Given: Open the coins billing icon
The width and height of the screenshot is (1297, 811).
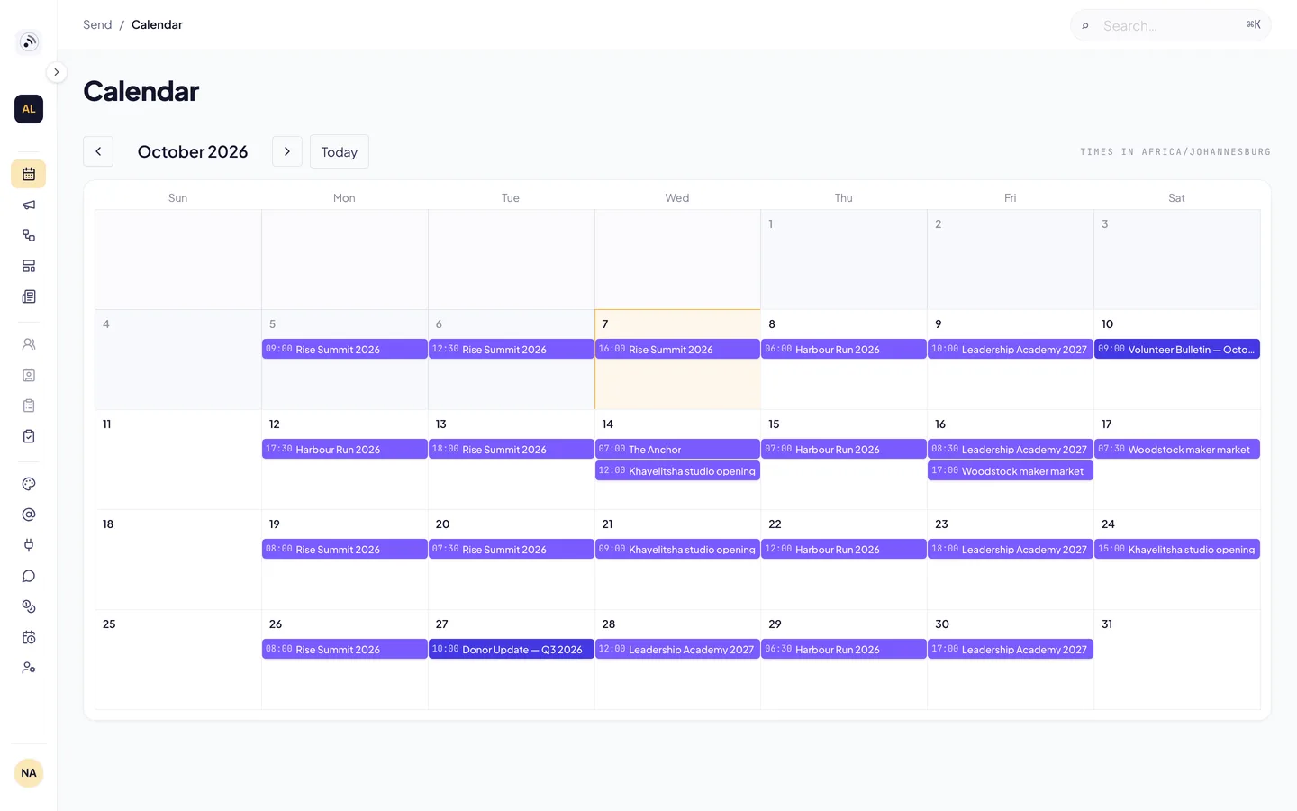Looking at the screenshot, I should pos(29,606).
